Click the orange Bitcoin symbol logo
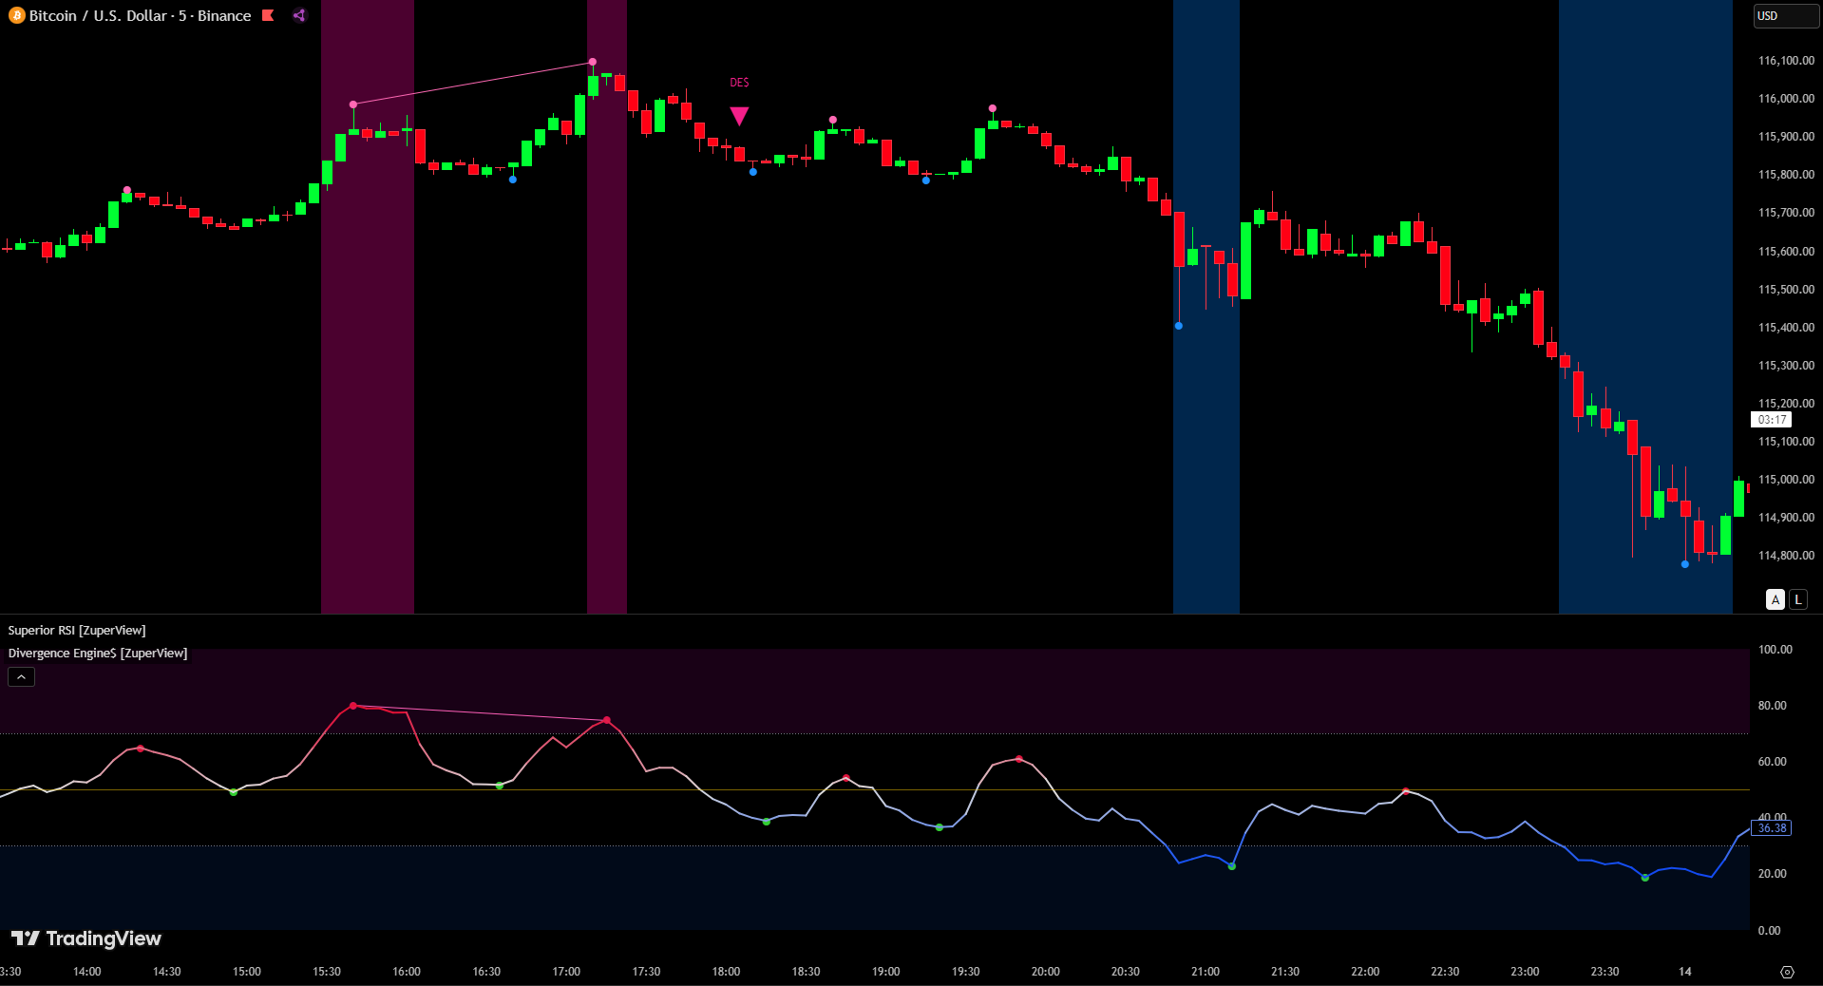 16,16
